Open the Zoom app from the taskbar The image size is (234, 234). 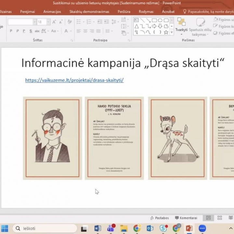pyautogui.click(x=202, y=228)
